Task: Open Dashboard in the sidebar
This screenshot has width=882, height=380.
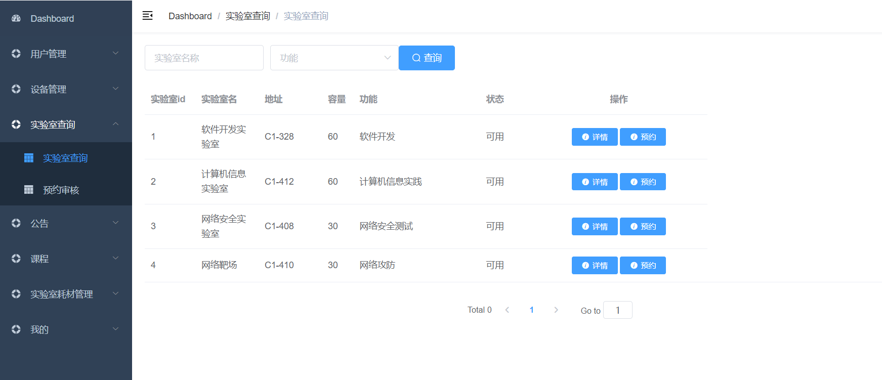Action: 66,18
